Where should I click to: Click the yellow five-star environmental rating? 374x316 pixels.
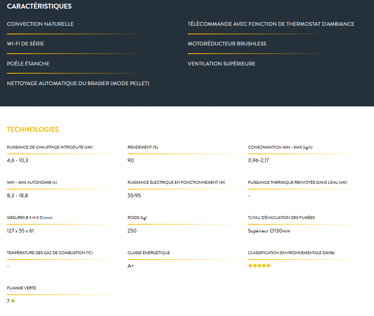[259, 266]
